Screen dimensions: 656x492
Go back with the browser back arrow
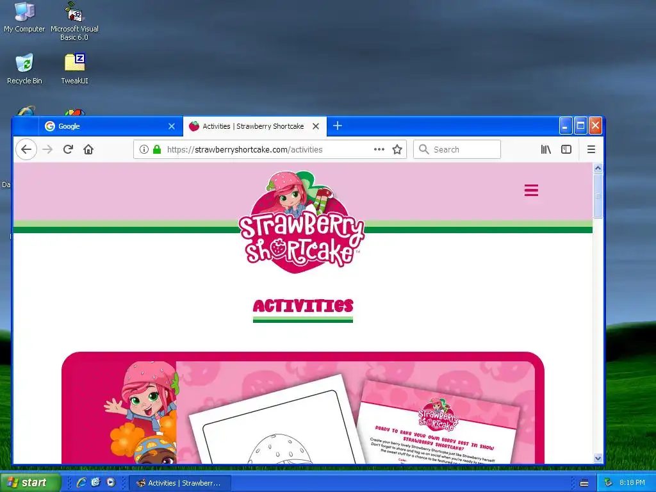pyautogui.click(x=26, y=149)
